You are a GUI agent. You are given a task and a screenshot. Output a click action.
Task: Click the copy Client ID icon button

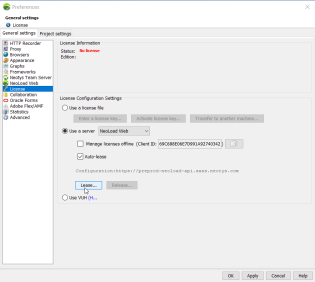tap(234, 144)
